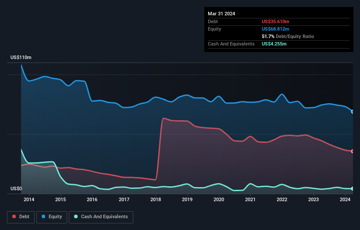Click the US$68.812m equity value

point(275,29)
